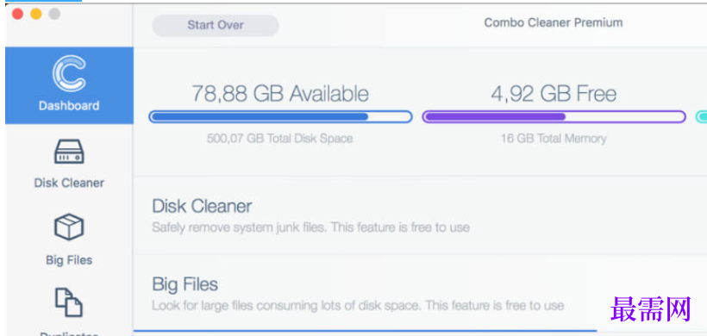Viewport: 707px width, 336px height.
Task: Open Duplicates via the overlapping pages icon
Action: (x=69, y=302)
